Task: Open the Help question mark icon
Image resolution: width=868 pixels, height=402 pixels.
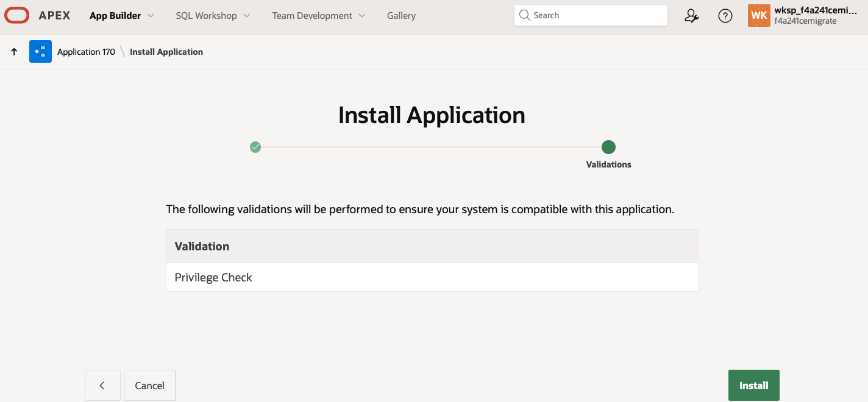Action: tap(725, 15)
